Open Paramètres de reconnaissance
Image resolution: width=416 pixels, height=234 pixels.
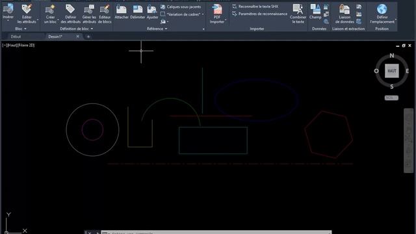(x=259, y=14)
